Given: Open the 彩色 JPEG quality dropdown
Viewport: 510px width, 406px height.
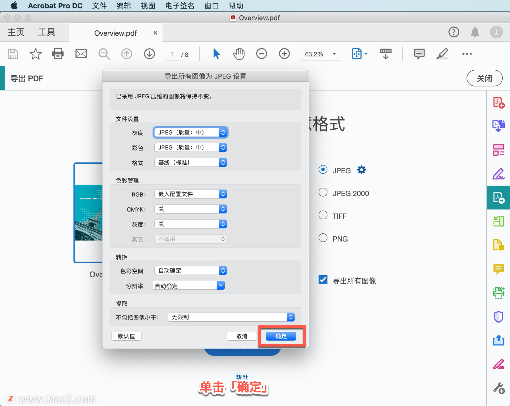Looking at the screenshot, I should pos(190,147).
